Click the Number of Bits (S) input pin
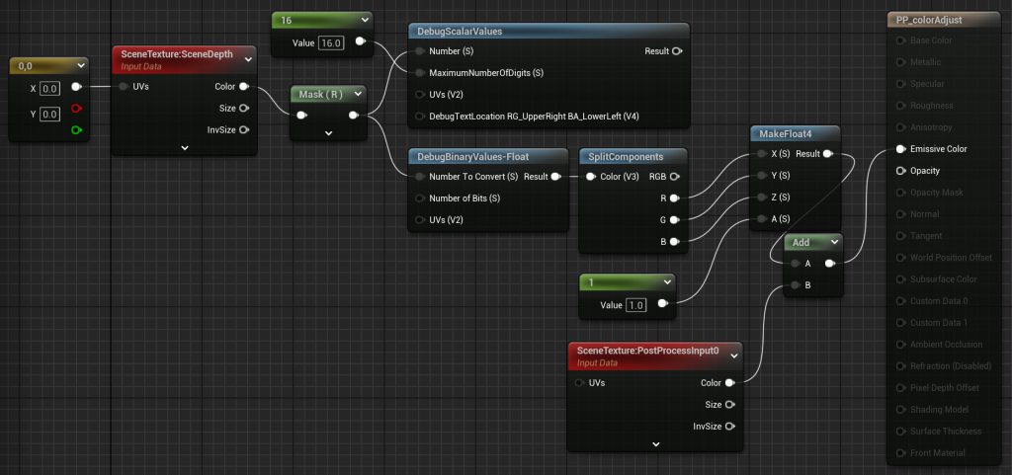The image size is (1012, 475). [x=419, y=198]
